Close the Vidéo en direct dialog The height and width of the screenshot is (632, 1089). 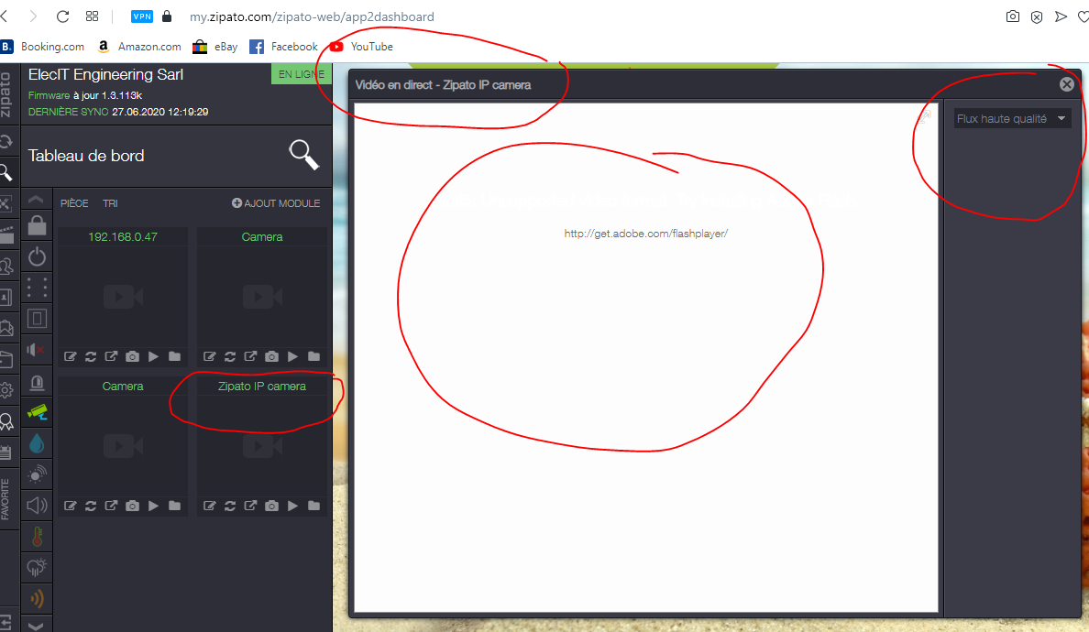[x=1066, y=84]
